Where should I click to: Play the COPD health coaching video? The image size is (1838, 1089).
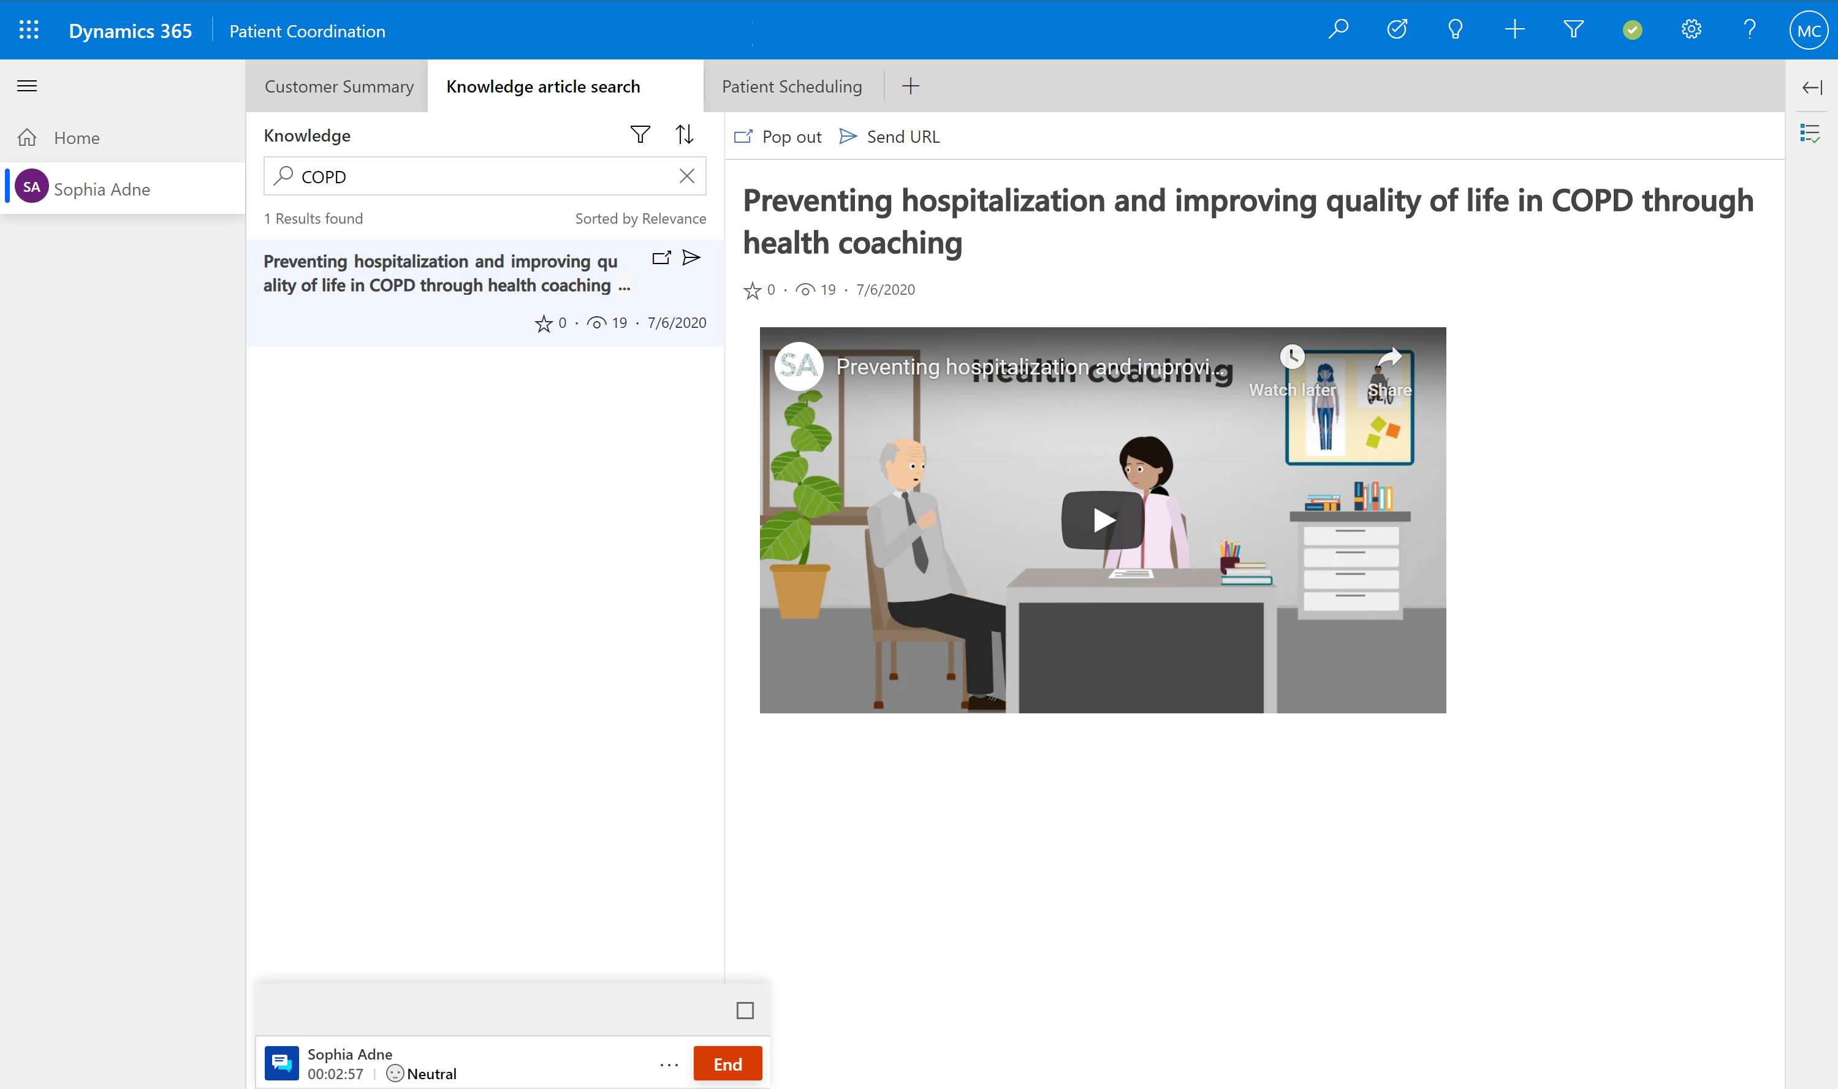pos(1101,518)
